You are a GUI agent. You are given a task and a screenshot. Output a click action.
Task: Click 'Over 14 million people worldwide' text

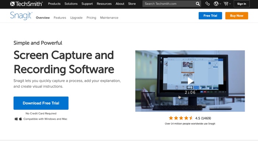coord(190,124)
